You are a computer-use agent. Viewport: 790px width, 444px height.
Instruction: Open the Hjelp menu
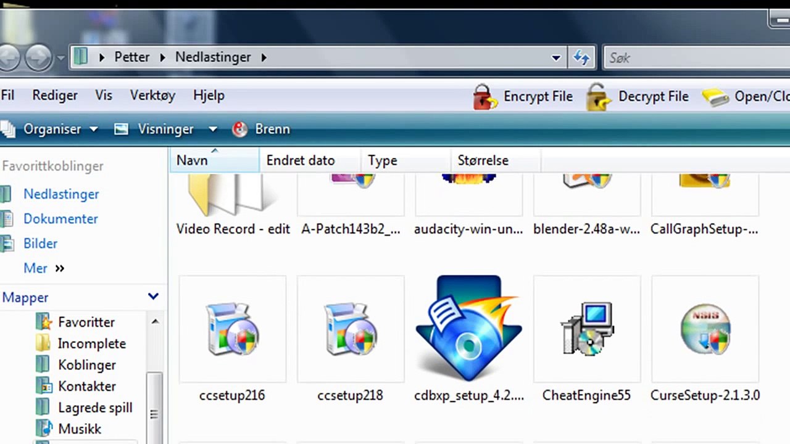(209, 96)
